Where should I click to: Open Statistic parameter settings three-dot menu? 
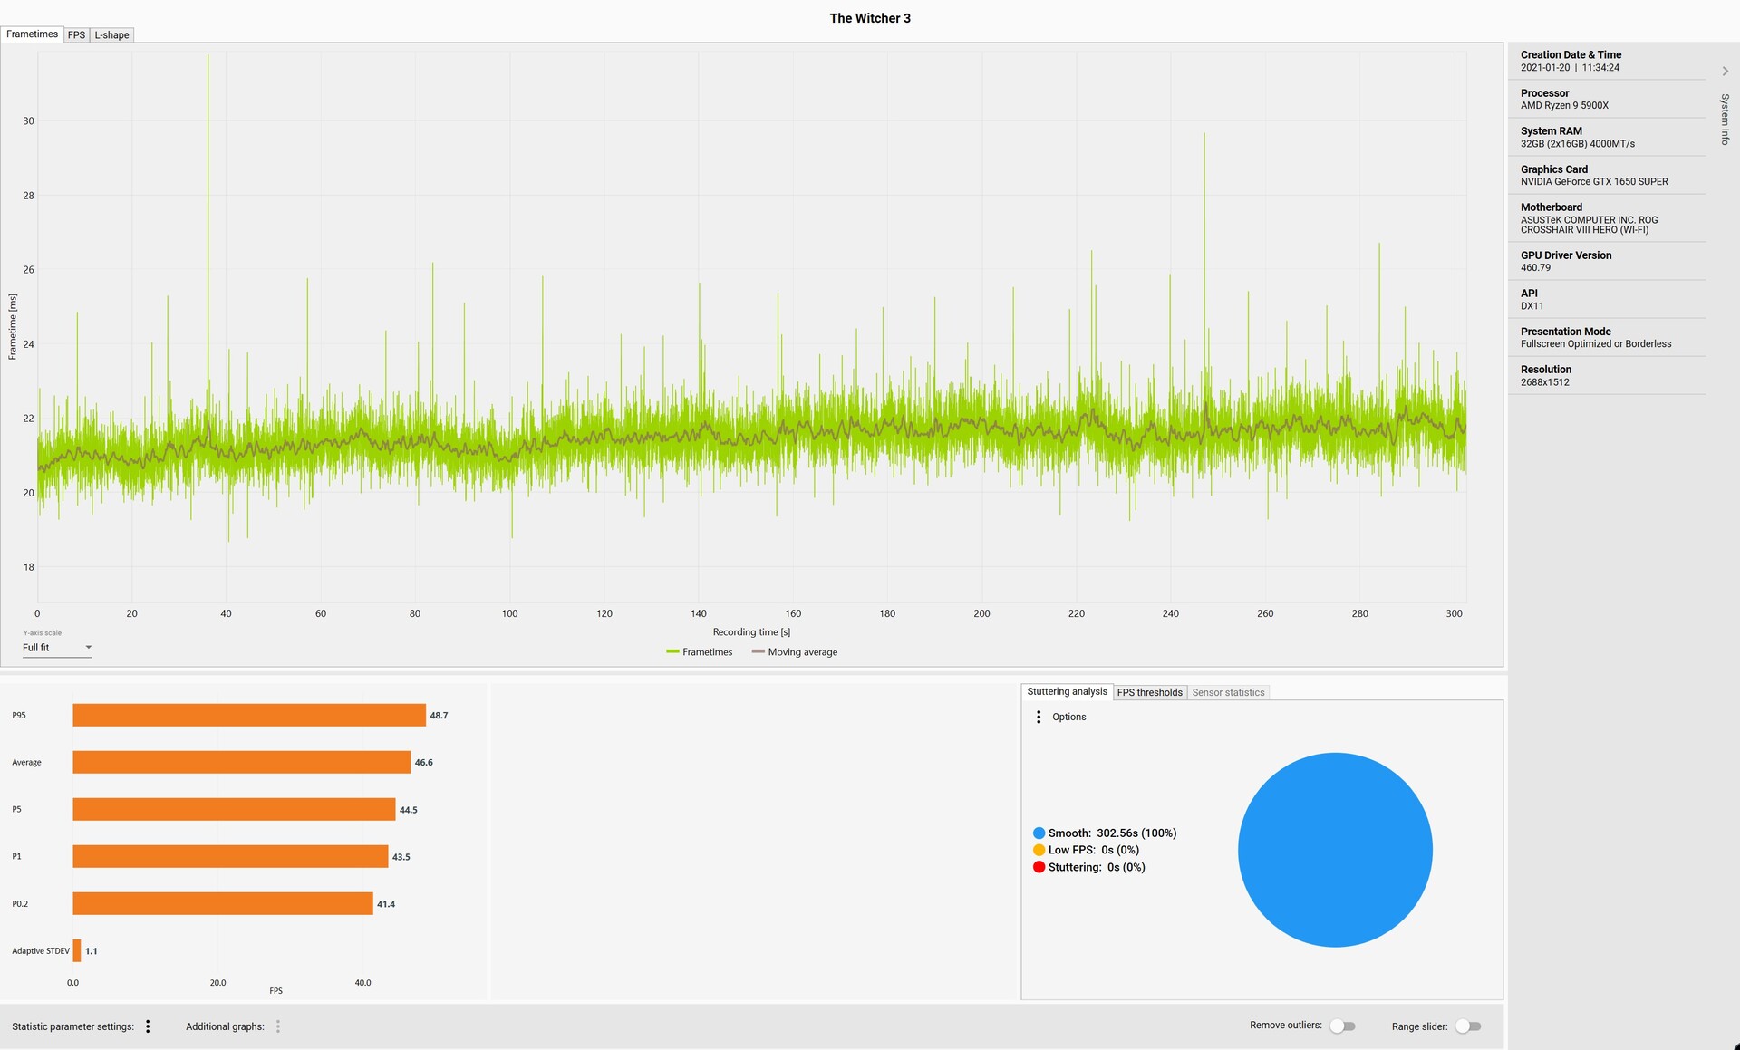click(x=148, y=1026)
